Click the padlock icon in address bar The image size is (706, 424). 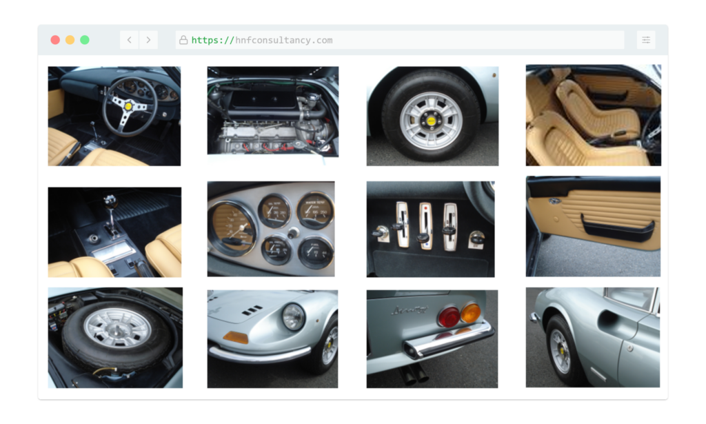183,41
